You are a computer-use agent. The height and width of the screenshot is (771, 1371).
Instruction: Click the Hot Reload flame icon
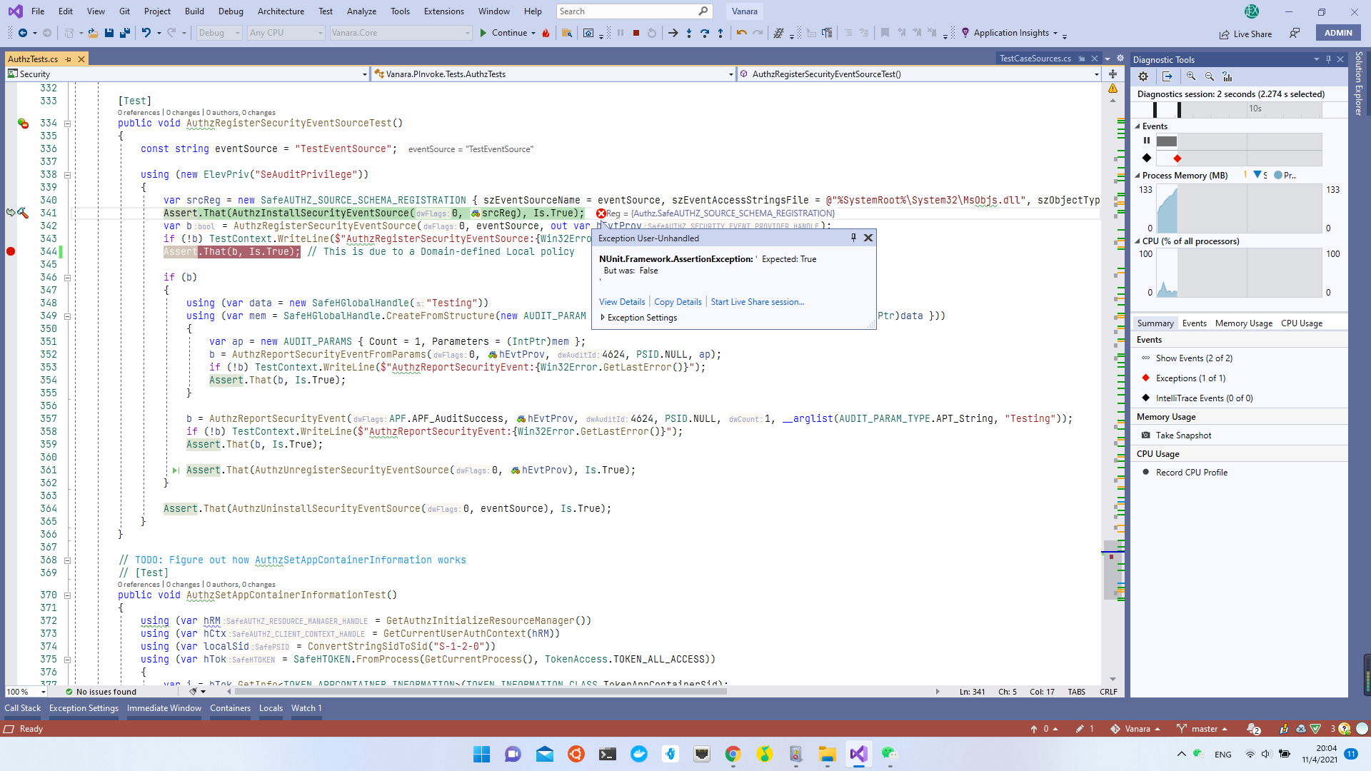(x=546, y=33)
